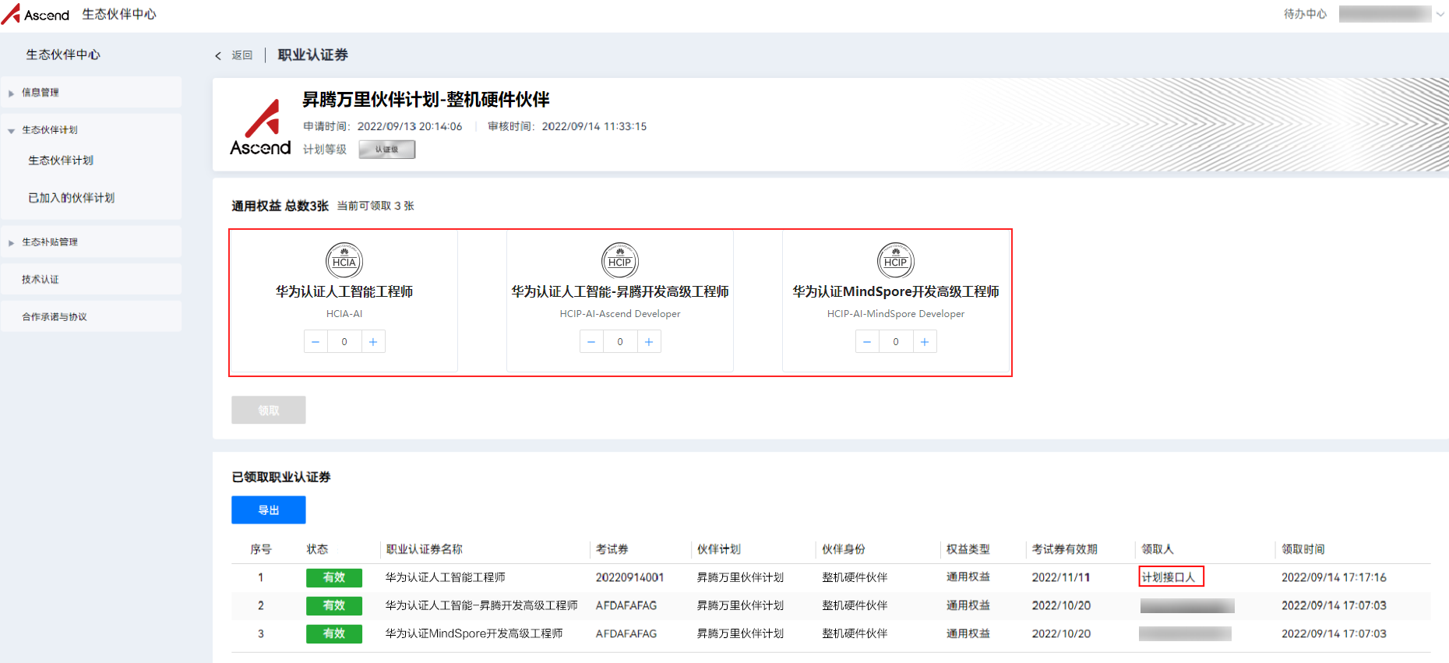
Task: Click 华为认证MindSpore开发高级工程师 table cell
Action: [x=474, y=633]
